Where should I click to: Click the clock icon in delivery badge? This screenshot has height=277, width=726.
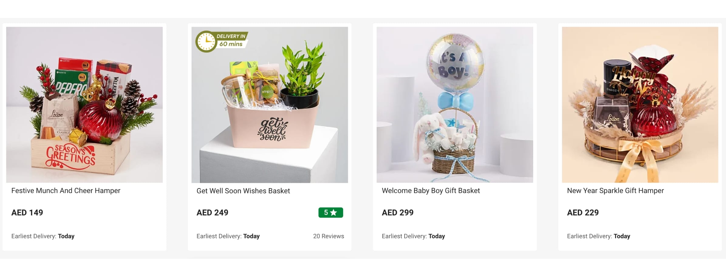click(206, 41)
